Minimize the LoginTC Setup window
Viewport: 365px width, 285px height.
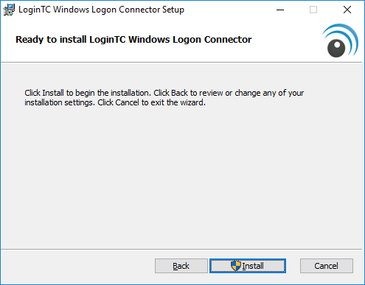(280, 10)
